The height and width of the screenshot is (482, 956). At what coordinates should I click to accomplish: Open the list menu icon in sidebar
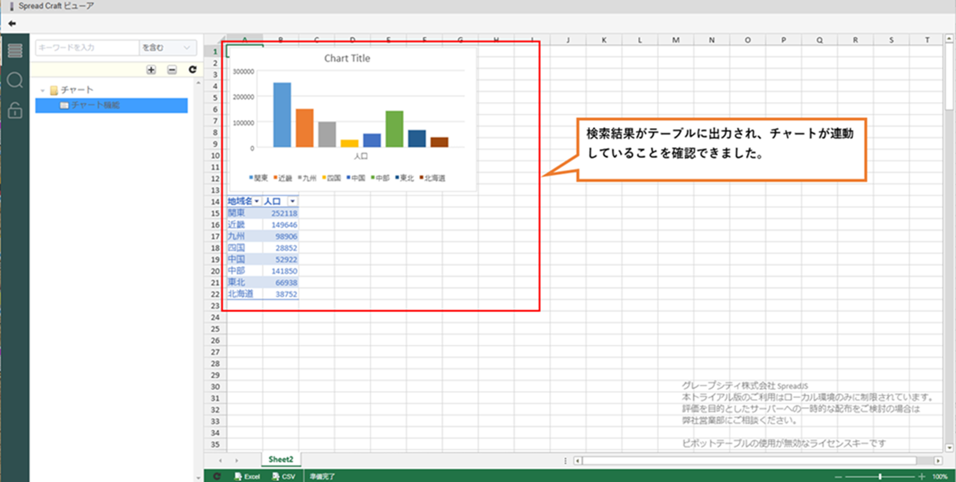(15, 50)
